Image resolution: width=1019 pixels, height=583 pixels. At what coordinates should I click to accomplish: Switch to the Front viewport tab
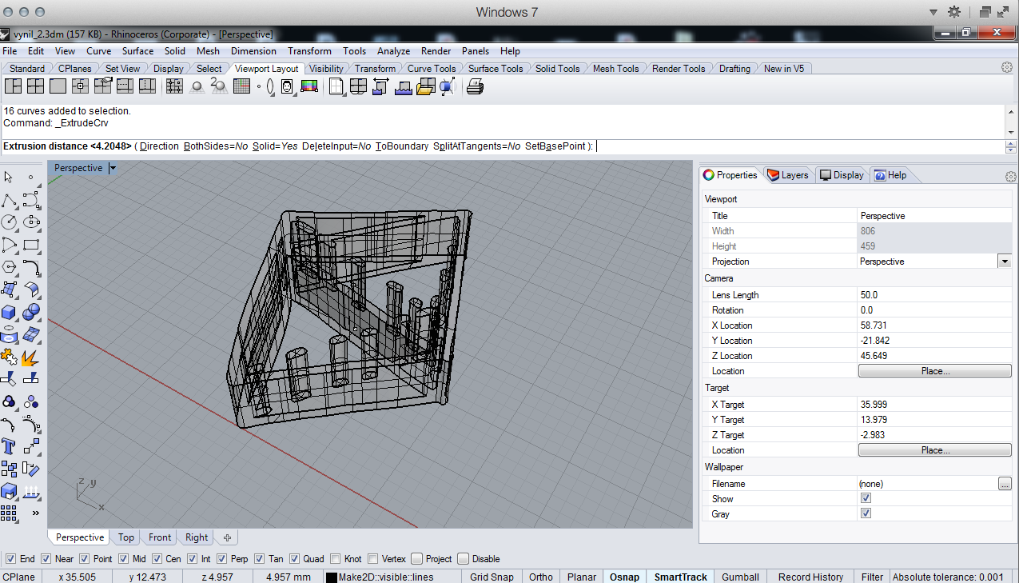(160, 537)
